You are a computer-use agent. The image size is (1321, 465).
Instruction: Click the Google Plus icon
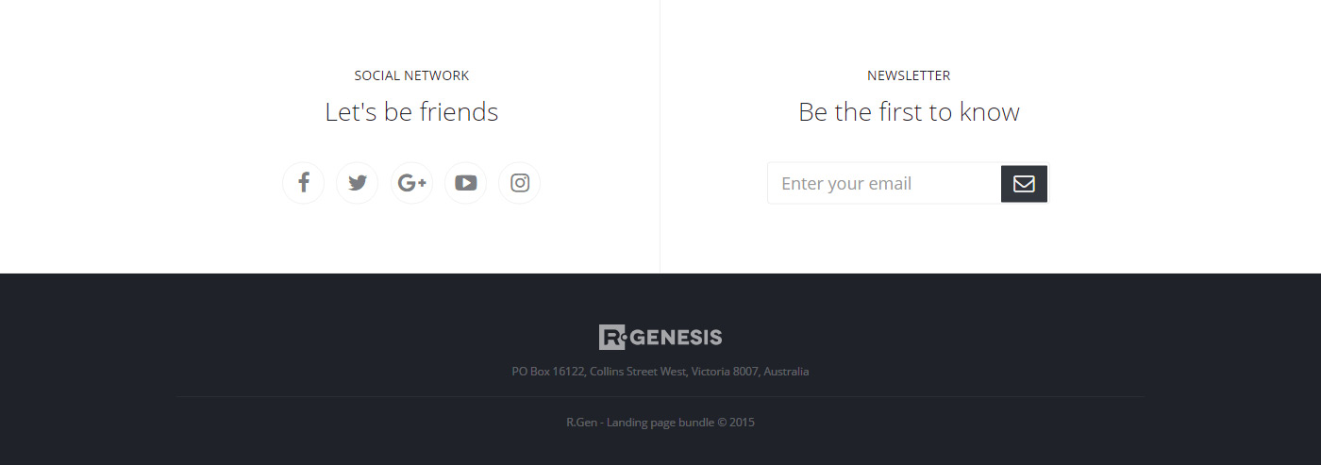pyautogui.click(x=411, y=183)
